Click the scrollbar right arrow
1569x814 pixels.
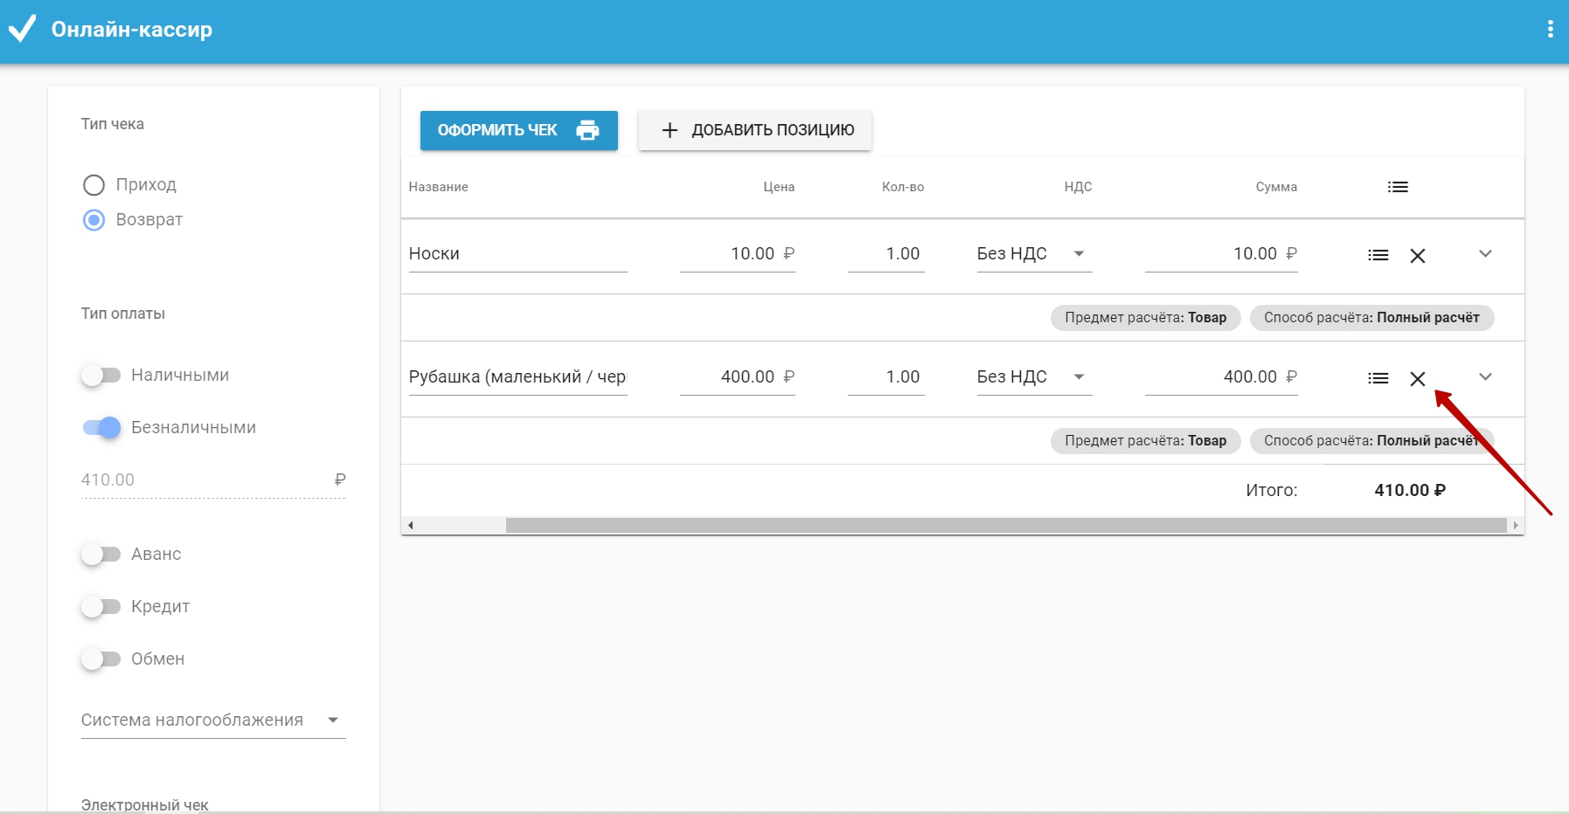pos(1516,525)
